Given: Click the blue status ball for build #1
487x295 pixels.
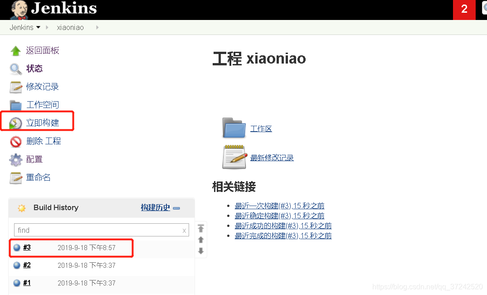Looking at the screenshot, I should click(x=17, y=283).
